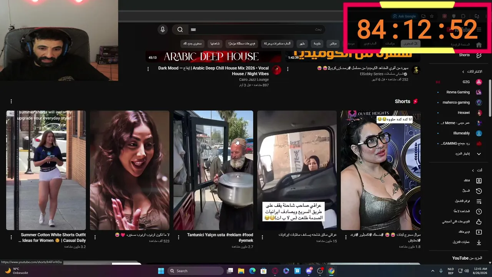Open Arabic Deep Chill House Mix title
The height and width of the screenshot is (277, 492).
click(x=213, y=71)
